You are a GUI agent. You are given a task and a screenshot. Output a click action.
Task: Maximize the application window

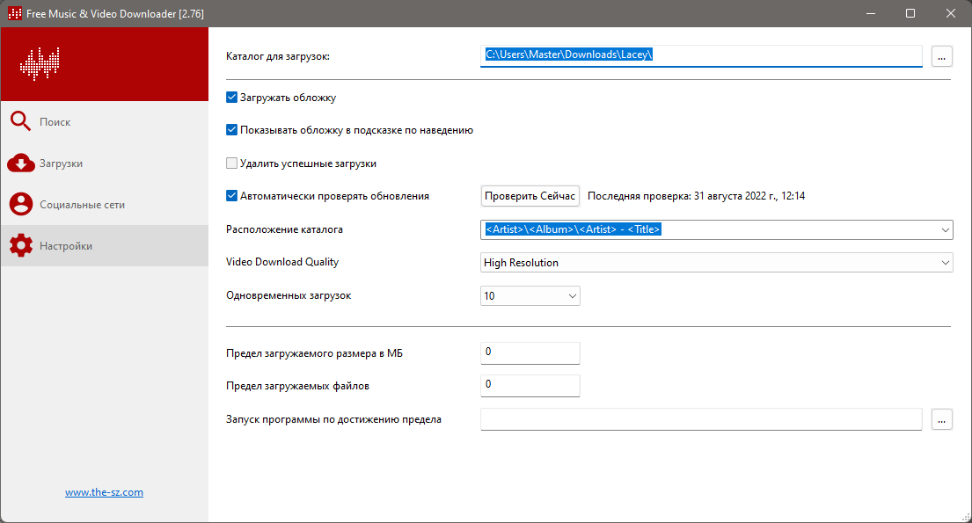click(910, 13)
